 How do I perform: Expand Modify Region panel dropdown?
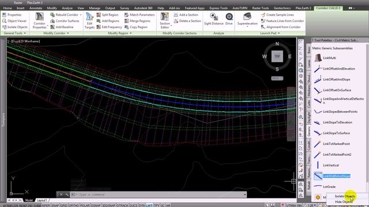point(131,33)
